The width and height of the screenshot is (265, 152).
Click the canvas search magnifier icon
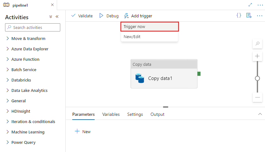point(257,44)
